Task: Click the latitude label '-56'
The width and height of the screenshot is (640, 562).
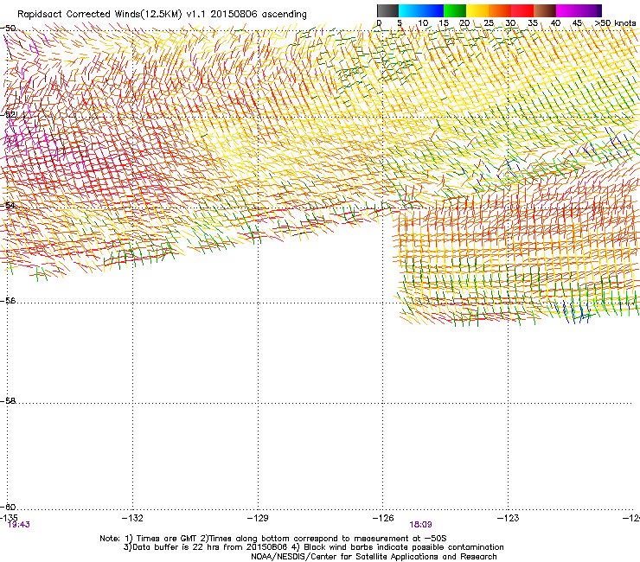Action: pos(8,300)
